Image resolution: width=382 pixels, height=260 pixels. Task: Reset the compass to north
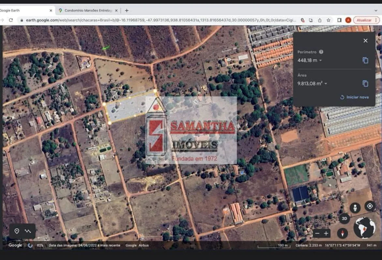pos(342,233)
